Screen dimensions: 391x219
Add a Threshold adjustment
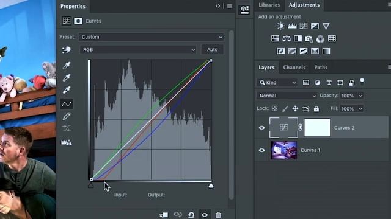304,51
